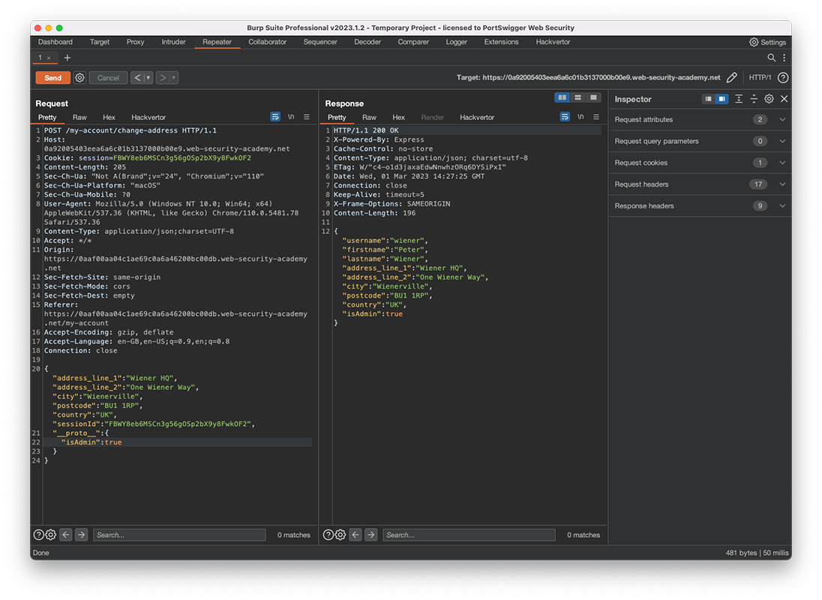Toggle word wrap icon in Request panel
Screen dimensions: 822x600
coord(275,117)
